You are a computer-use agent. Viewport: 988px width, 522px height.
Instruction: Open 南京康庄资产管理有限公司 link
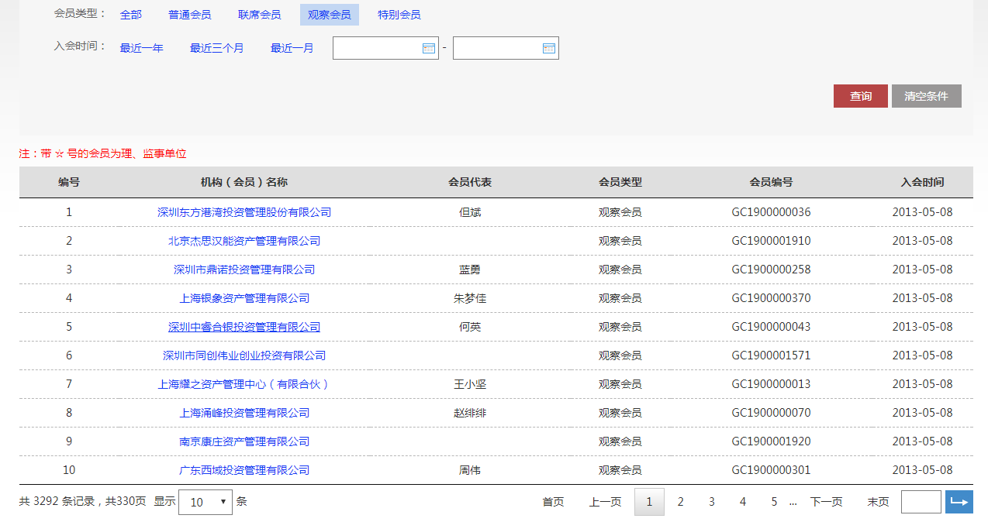244,441
